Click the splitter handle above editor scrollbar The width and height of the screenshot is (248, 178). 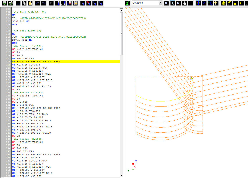click(122, 8)
